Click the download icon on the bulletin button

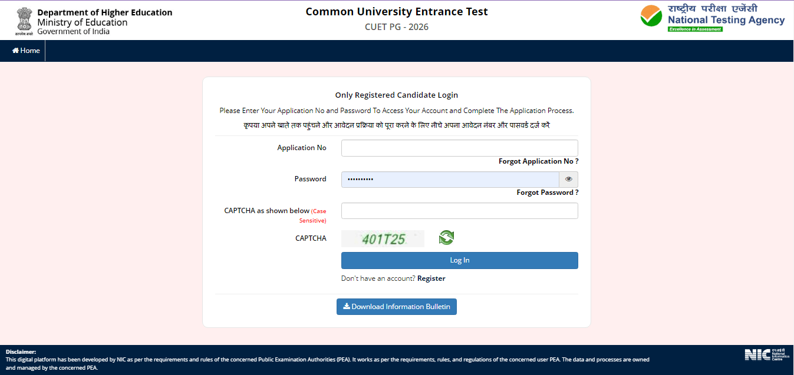click(347, 306)
